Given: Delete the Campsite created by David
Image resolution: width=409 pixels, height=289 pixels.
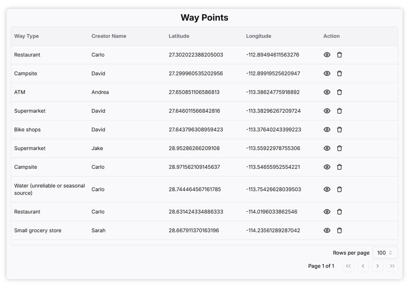Looking at the screenshot, I should [339, 73].
